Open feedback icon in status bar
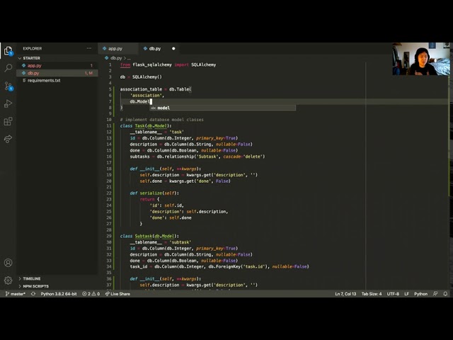This screenshot has height=340, width=453. coord(435,294)
